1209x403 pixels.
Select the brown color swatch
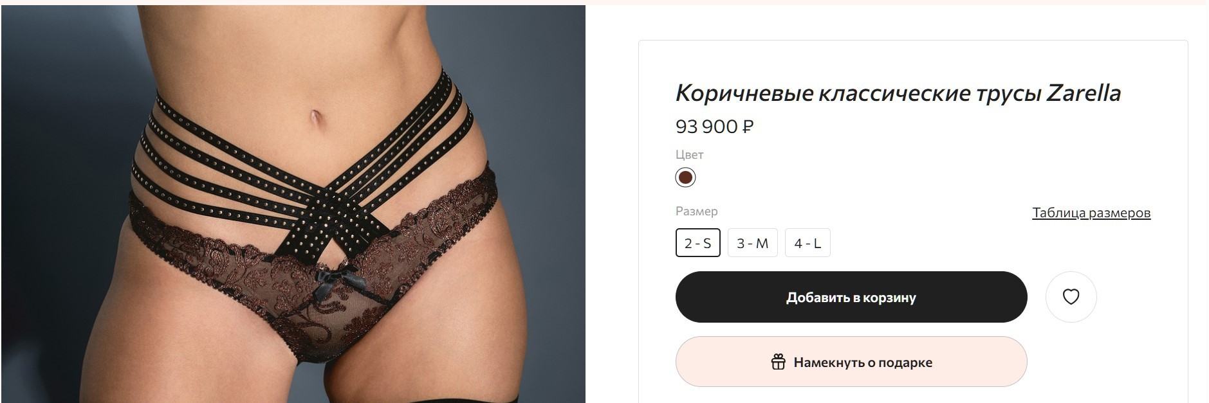pos(685,177)
